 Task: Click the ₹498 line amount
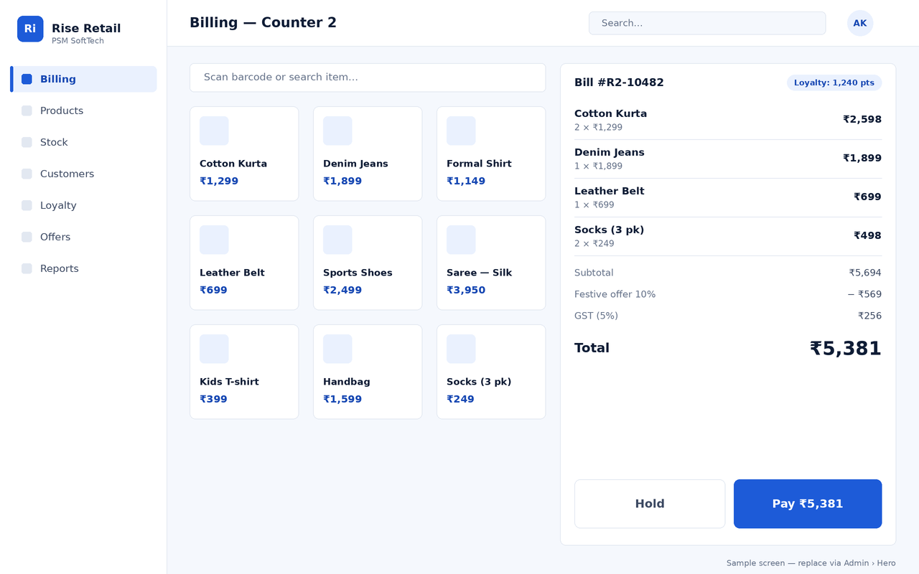coord(867,236)
